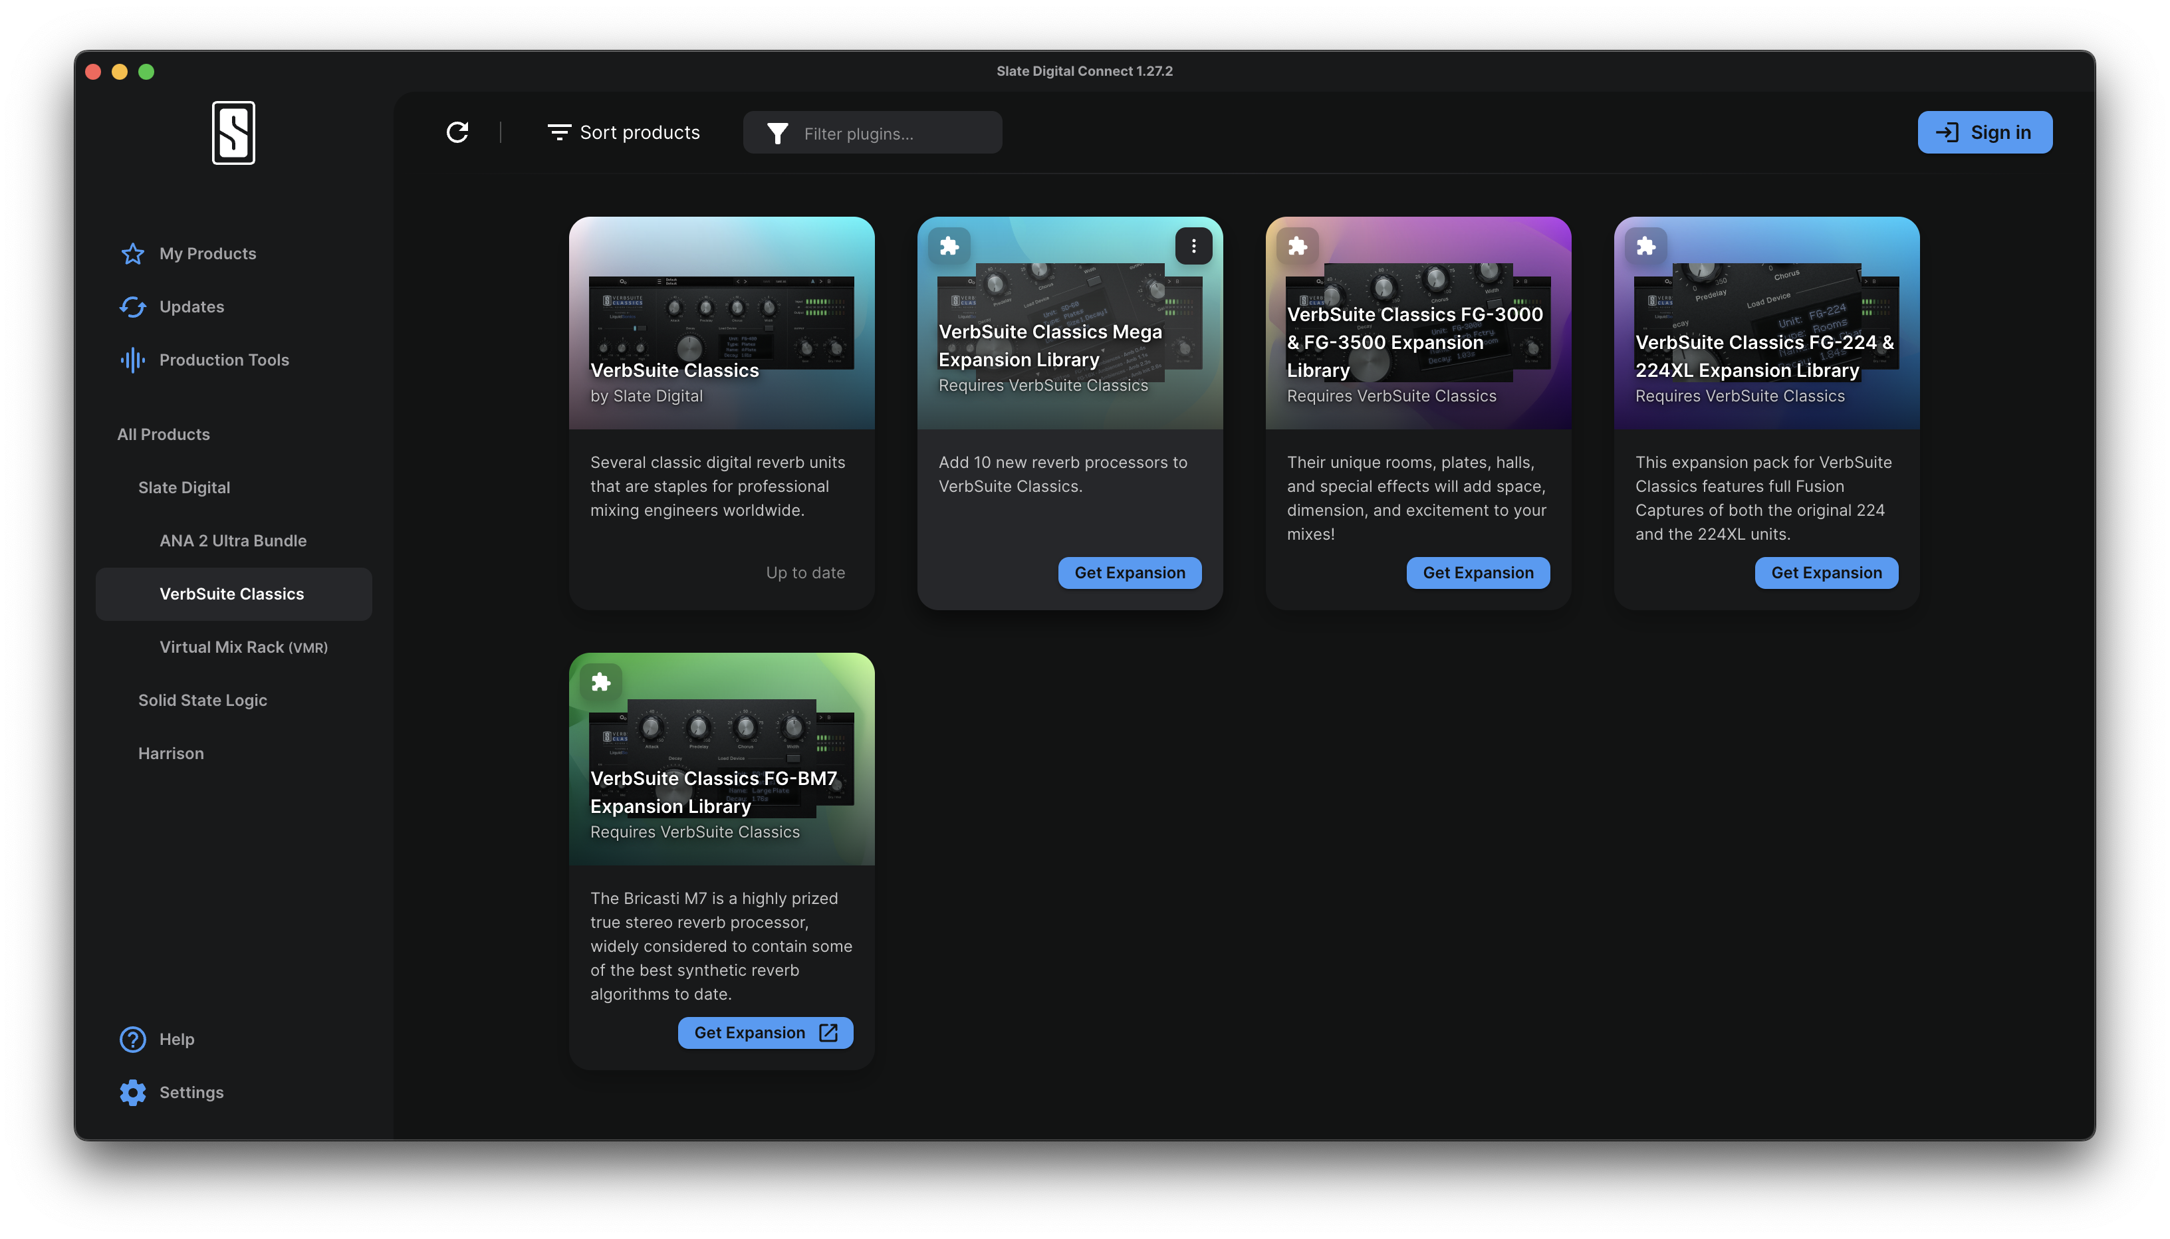This screenshot has height=1239, width=2170.
Task: Click 'Add 10 new reverb processors' description
Action: point(1063,474)
